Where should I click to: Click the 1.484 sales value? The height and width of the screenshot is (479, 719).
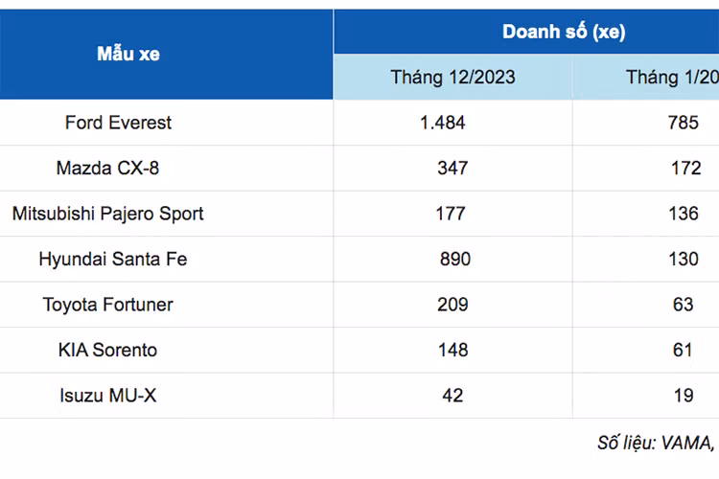pos(443,123)
